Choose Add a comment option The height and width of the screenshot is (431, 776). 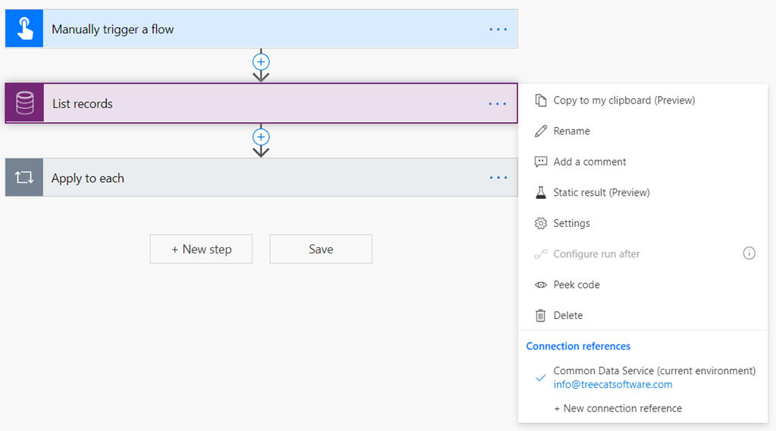pos(590,162)
